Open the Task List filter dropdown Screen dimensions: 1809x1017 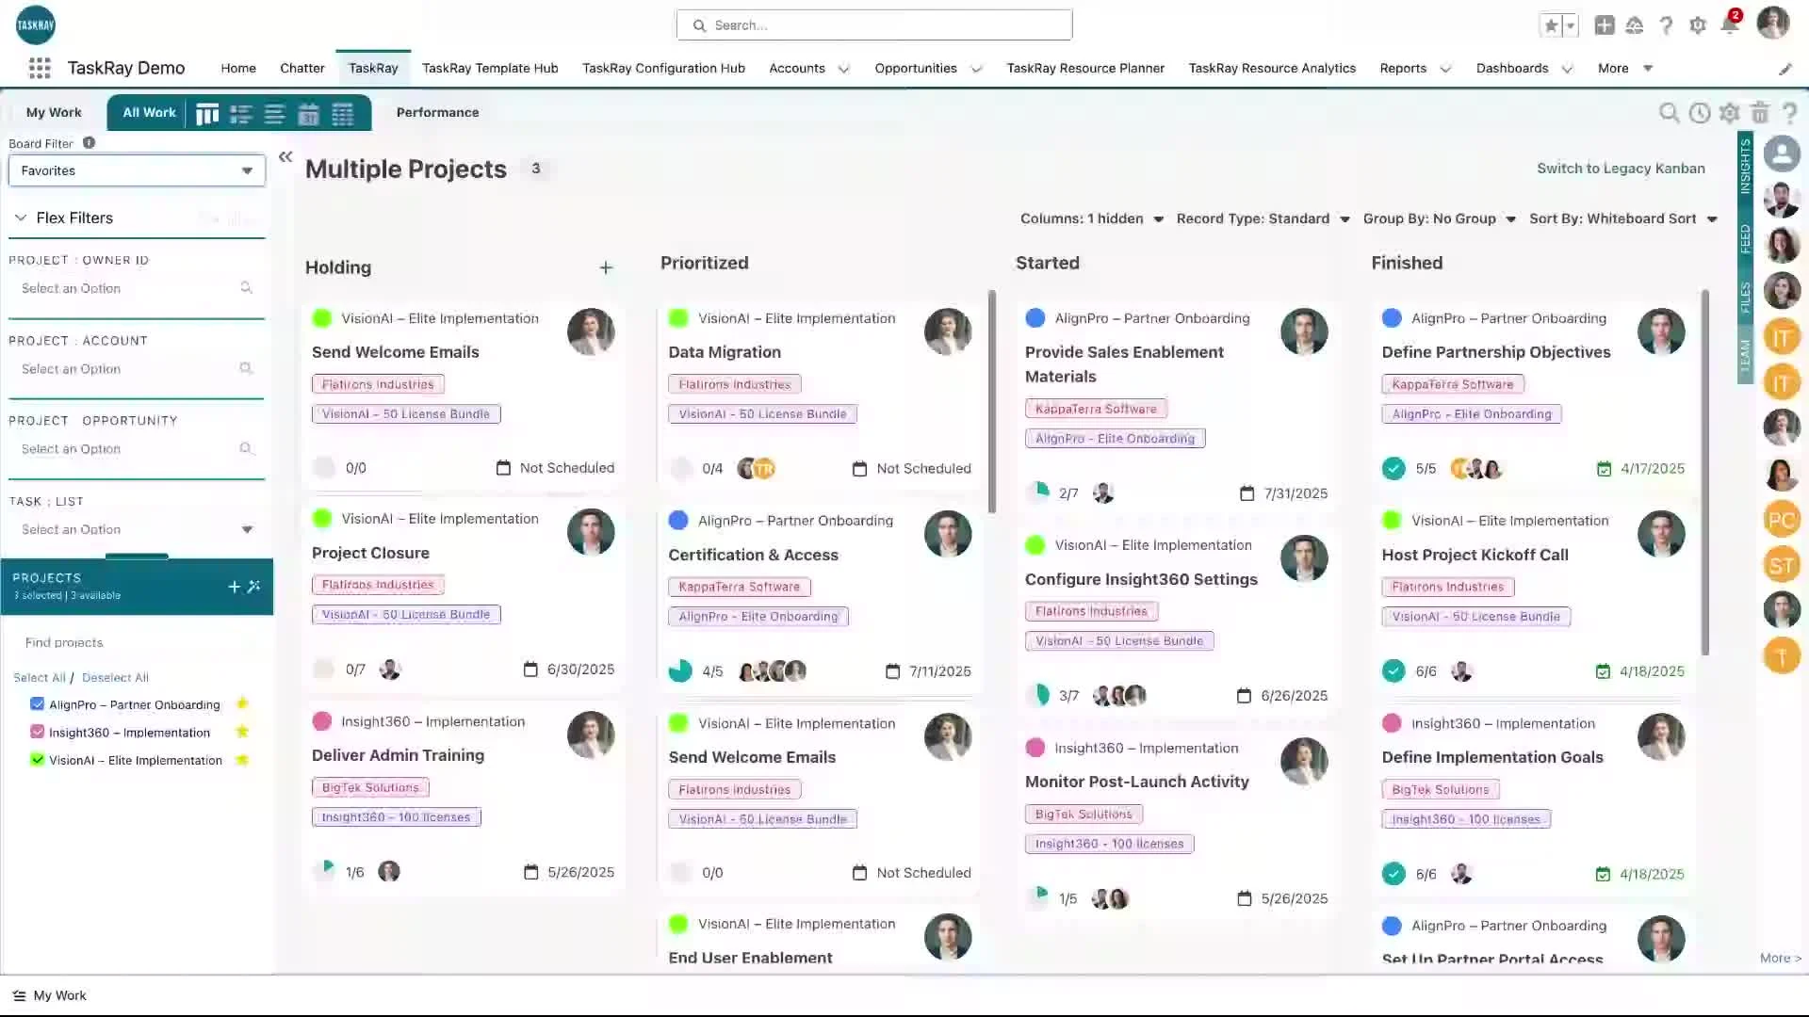[137, 529]
